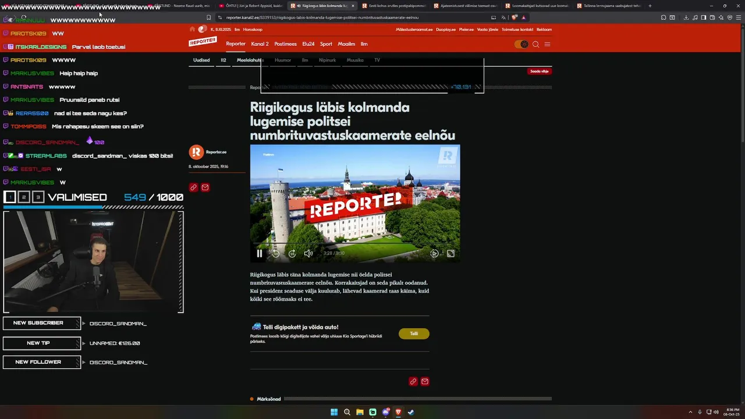Screen dimensions: 745x419
Task: Open the Reklaam link
Action: coord(544,29)
